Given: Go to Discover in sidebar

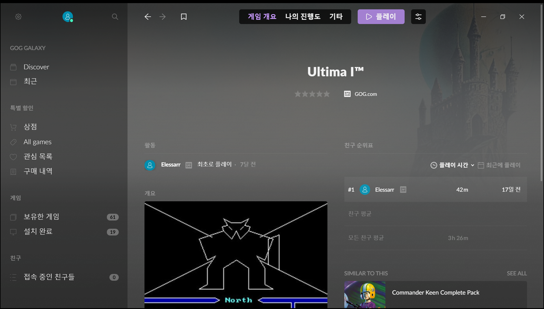Looking at the screenshot, I should pyautogui.click(x=36, y=67).
